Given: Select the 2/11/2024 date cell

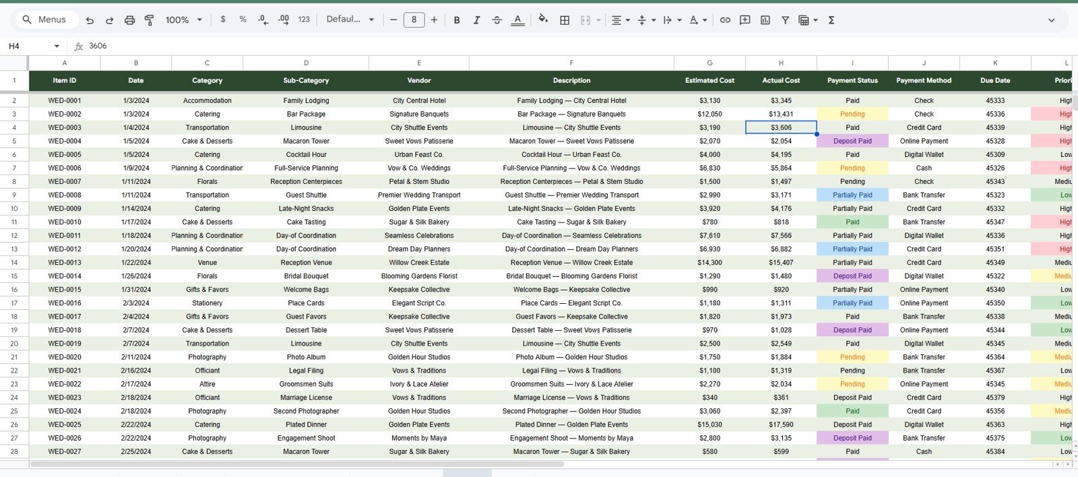Looking at the screenshot, I should coord(136,357).
